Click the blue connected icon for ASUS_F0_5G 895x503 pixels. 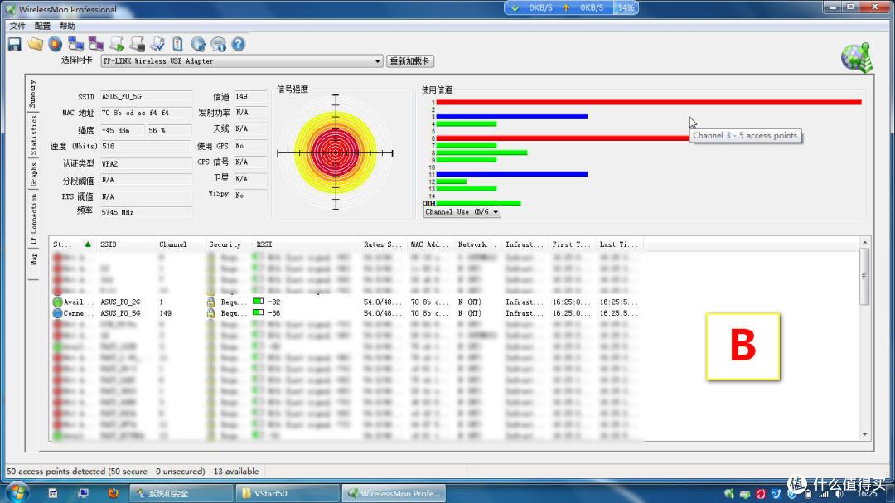pyautogui.click(x=58, y=313)
